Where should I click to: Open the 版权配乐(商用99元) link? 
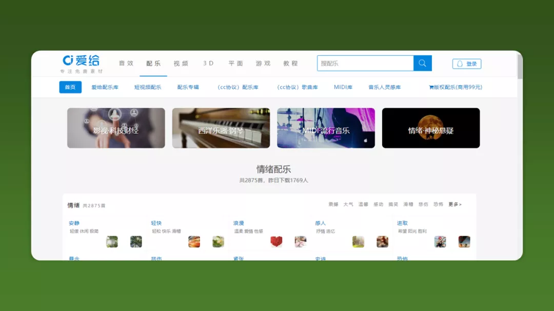(x=456, y=87)
